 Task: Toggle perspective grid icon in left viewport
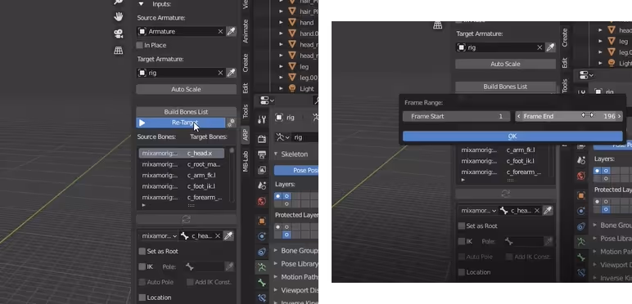click(118, 51)
